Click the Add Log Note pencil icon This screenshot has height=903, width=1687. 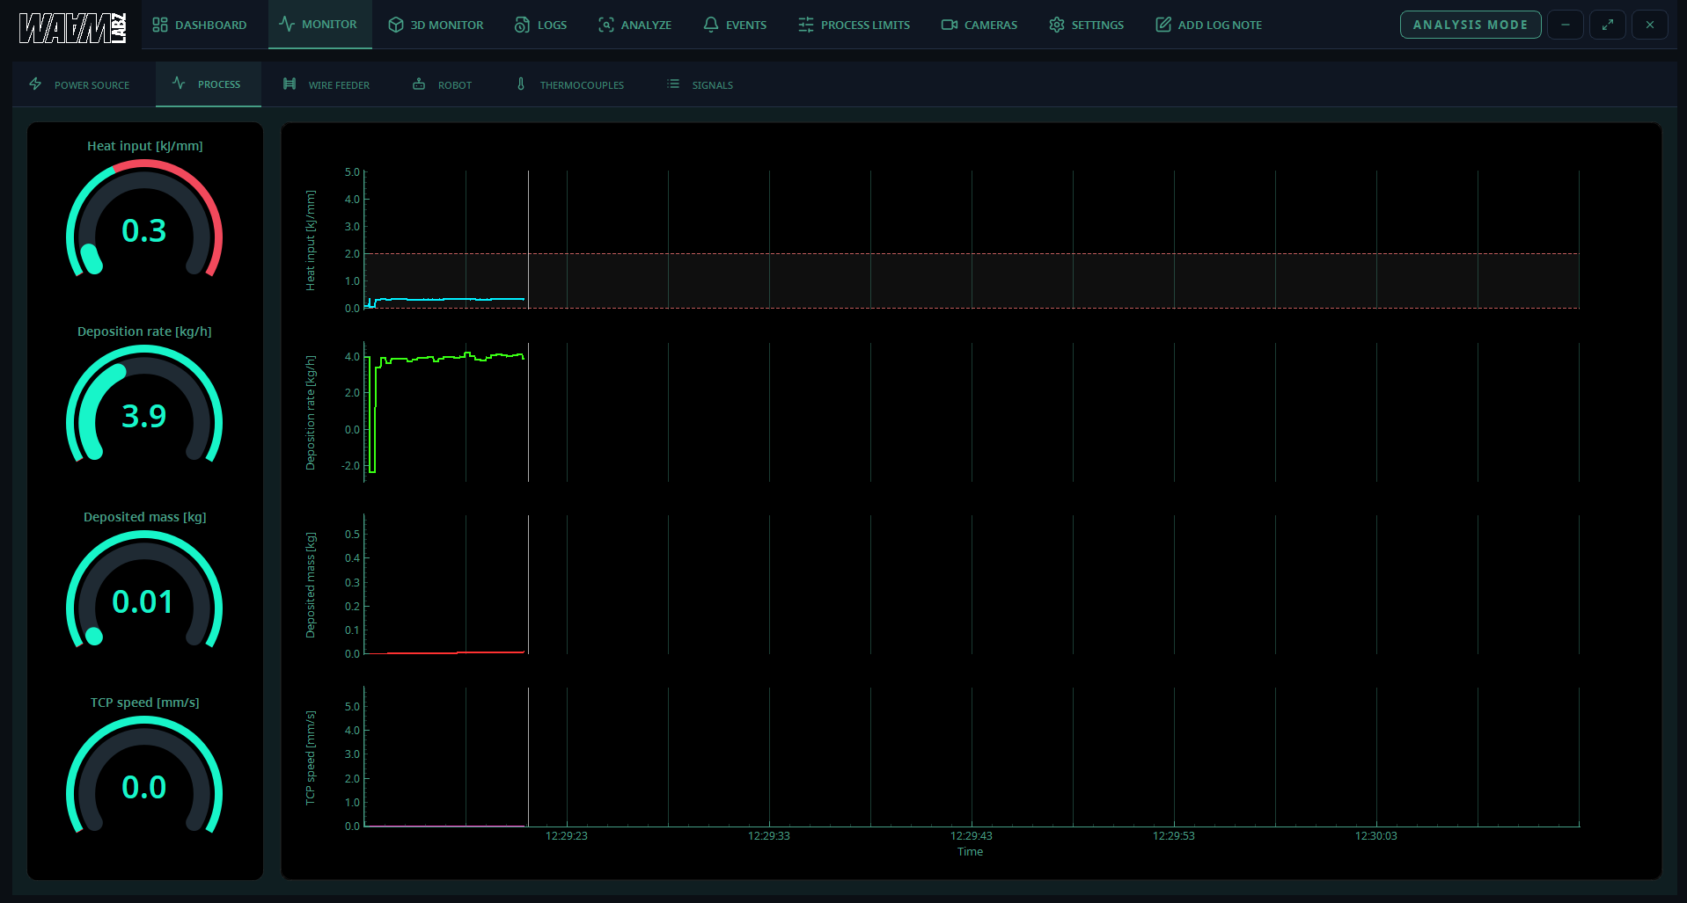(1163, 25)
